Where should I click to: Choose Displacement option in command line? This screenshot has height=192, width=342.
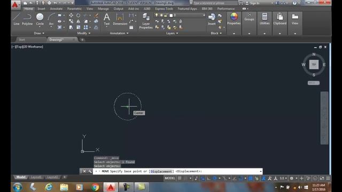tap(161, 171)
